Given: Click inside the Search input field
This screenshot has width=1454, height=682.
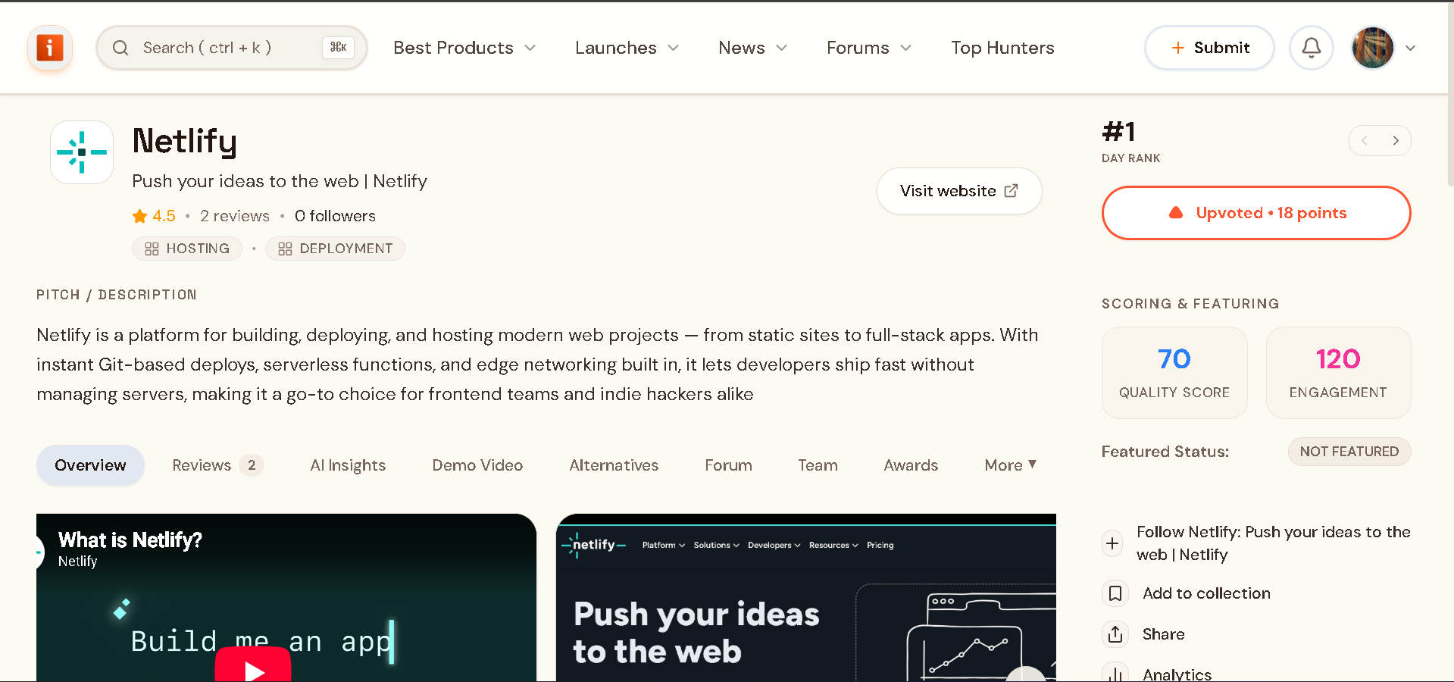Looking at the screenshot, I should pos(232,48).
